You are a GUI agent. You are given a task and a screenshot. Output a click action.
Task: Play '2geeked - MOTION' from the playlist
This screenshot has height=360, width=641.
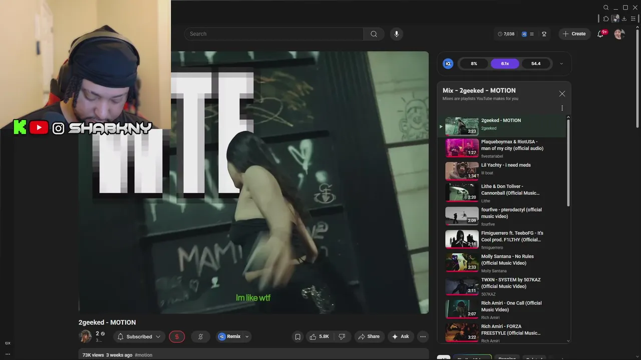(502, 126)
